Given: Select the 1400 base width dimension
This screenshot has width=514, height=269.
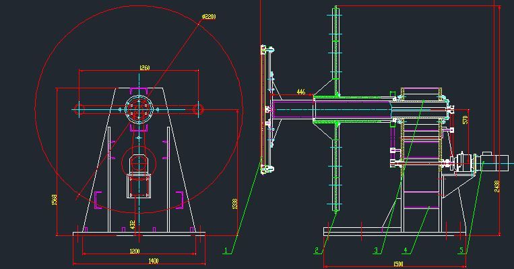Looking at the screenshot, I should pyautogui.click(x=154, y=261).
